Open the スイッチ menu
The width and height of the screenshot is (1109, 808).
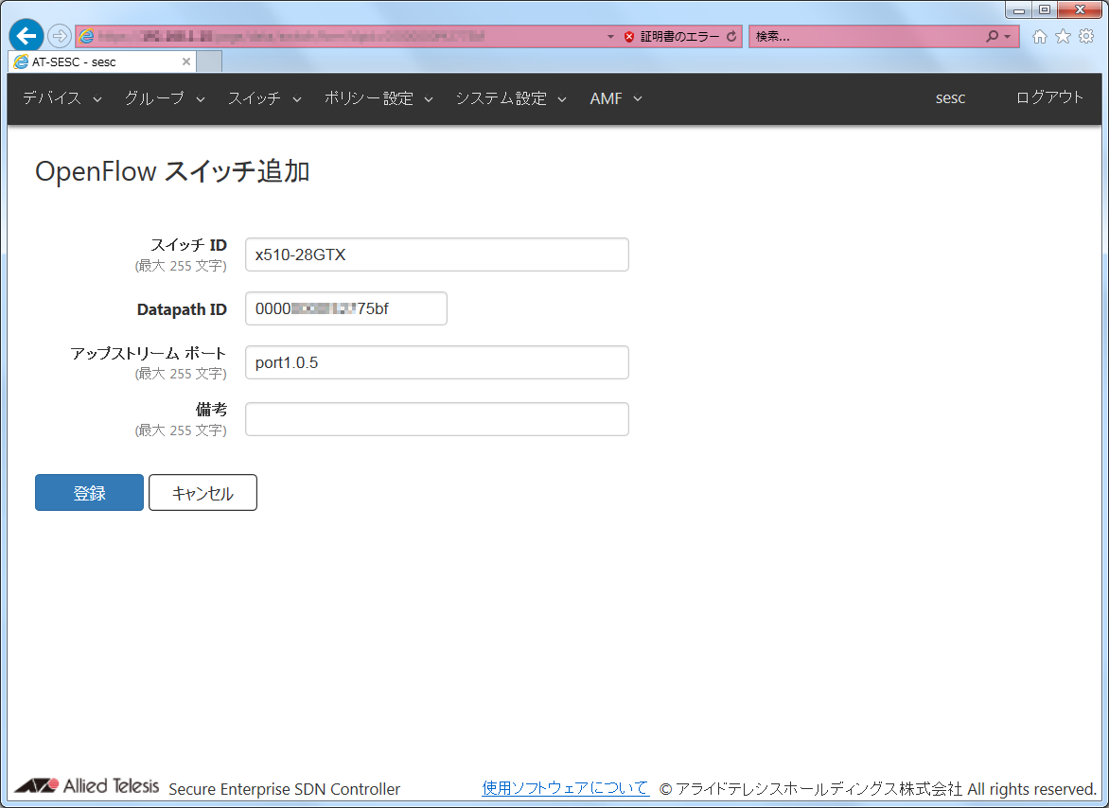pos(265,98)
